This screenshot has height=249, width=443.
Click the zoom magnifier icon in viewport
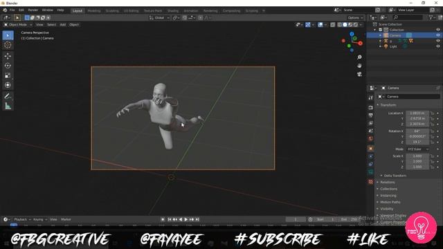click(359, 57)
